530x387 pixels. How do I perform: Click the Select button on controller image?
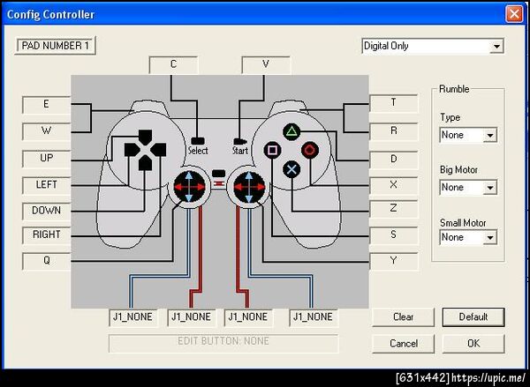(x=198, y=141)
